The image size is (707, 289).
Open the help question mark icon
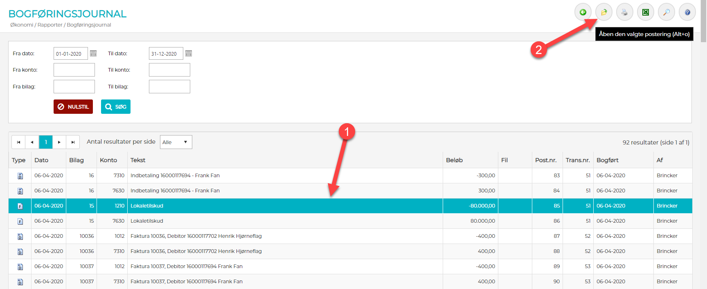tap(687, 12)
